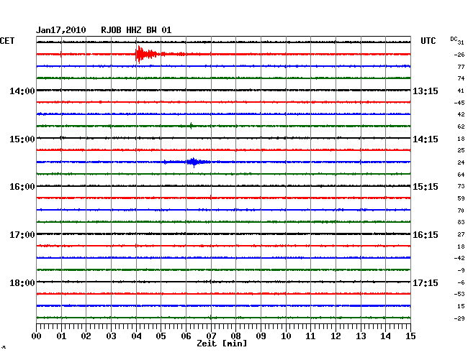
Task: Select the 13:15 UTC time label
Action: tap(426, 91)
